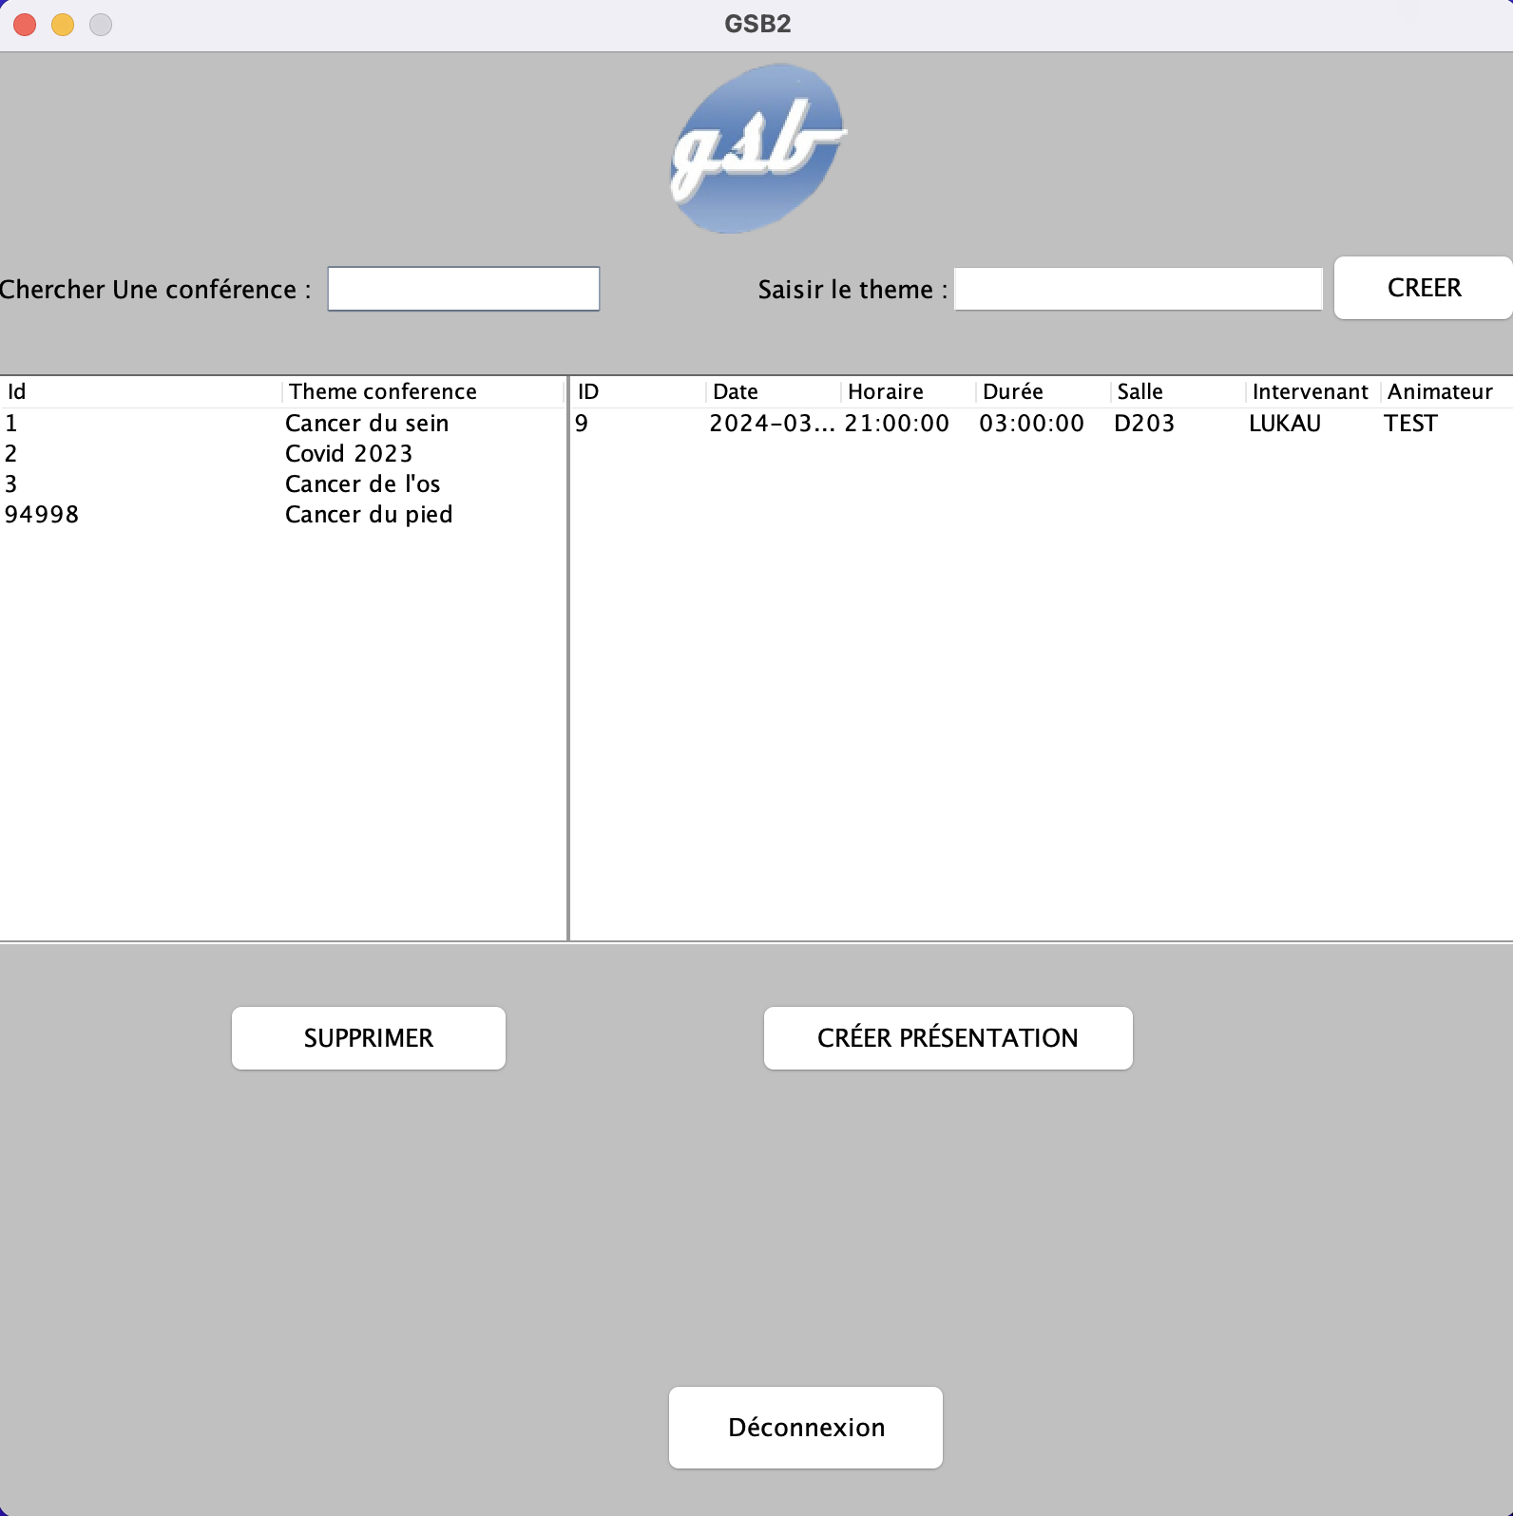The width and height of the screenshot is (1513, 1516).
Task: Click the Animateur column header
Action: pyautogui.click(x=1445, y=392)
